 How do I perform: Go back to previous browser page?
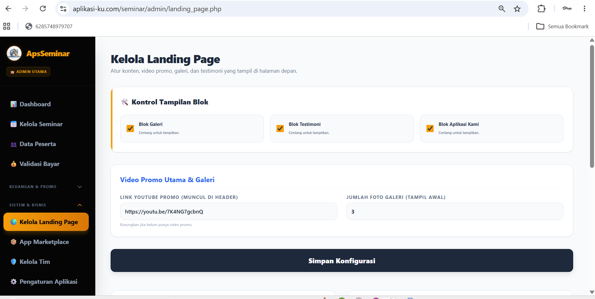point(8,9)
